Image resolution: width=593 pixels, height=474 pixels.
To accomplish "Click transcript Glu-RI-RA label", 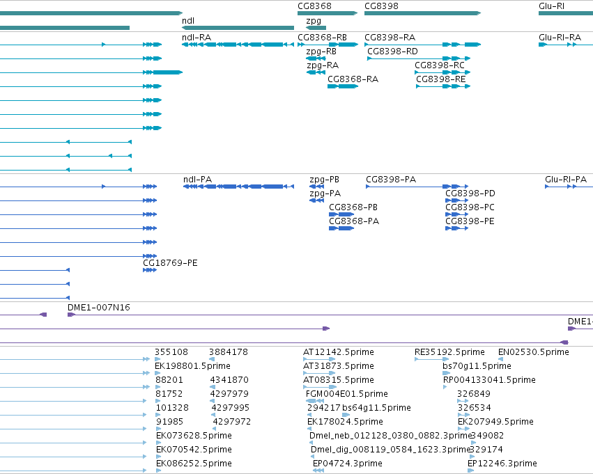I will click(560, 38).
